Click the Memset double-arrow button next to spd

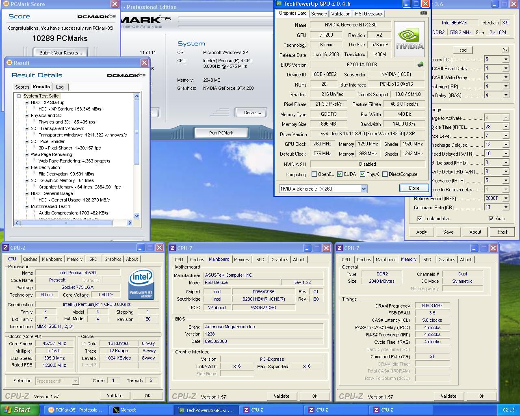[x=505, y=50]
